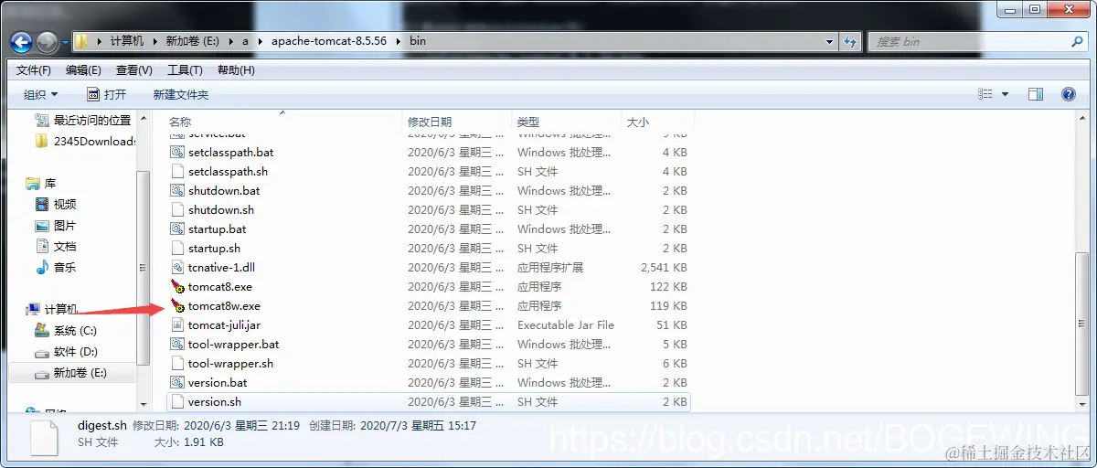Click the Forward navigation arrow
Image resolution: width=1097 pixels, height=468 pixels.
(x=47, y=42)
